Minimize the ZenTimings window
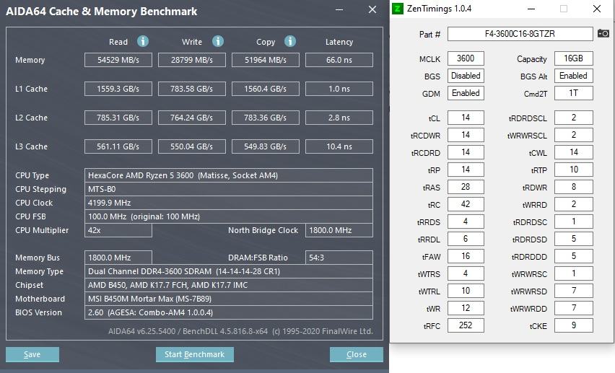 (x=531, y=9)
